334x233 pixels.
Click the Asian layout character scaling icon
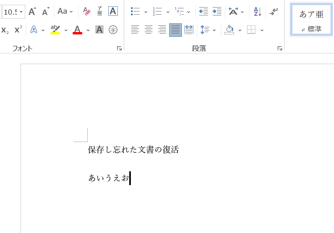click(x=234, y=11)
